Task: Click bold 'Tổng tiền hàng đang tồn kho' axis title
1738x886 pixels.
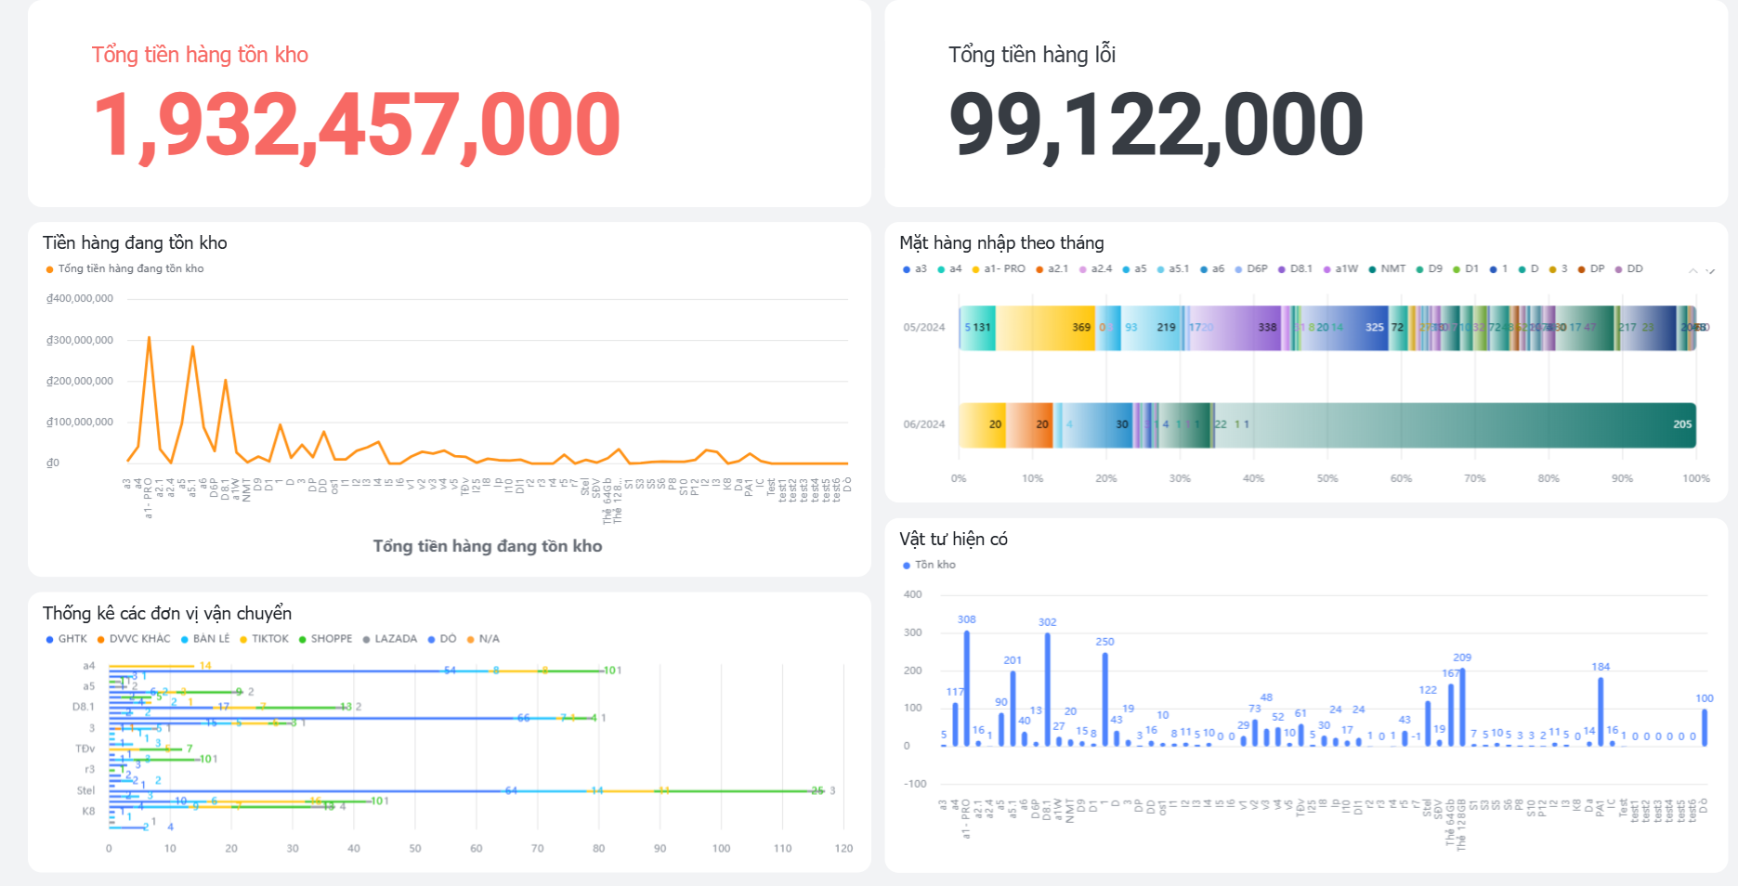Action: (x=488, y=546)
